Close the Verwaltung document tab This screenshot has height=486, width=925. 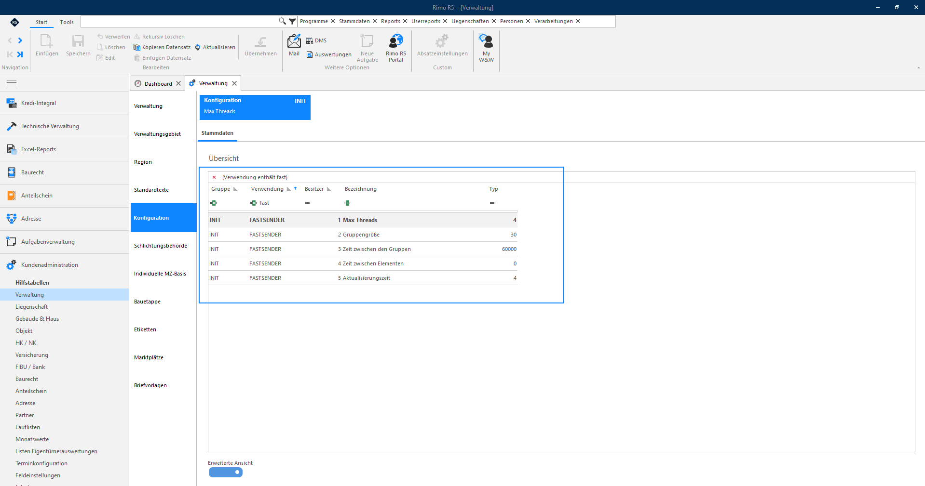click(x=234, y=83)
